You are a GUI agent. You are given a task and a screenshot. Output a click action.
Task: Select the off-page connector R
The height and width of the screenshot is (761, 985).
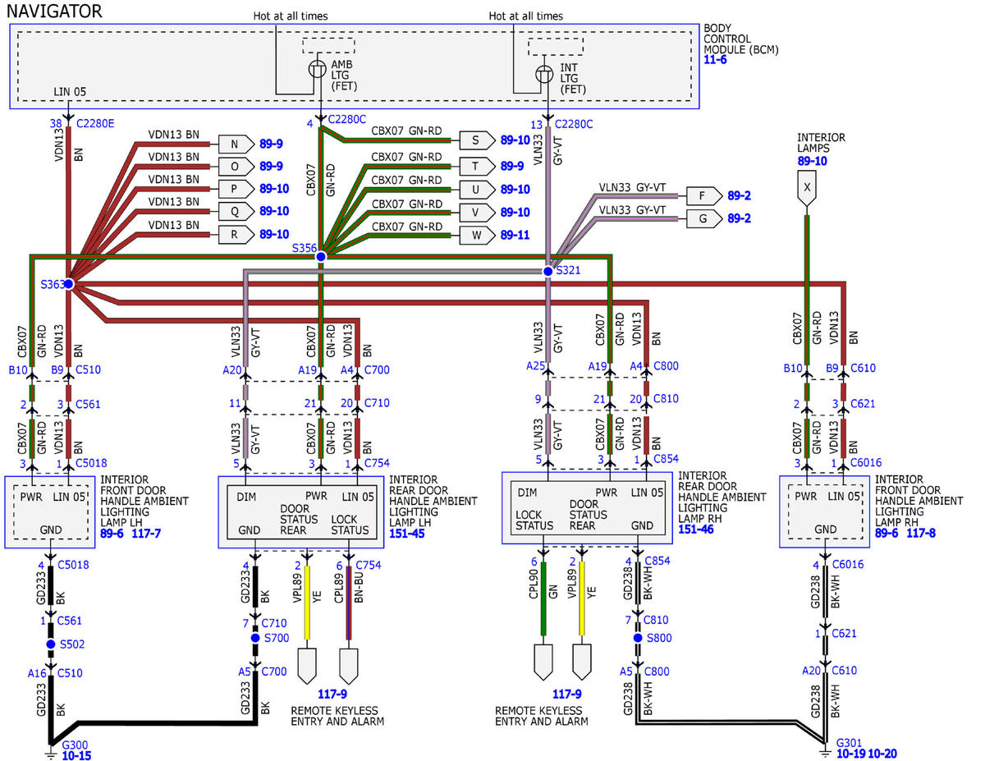[x=235, y=235]
